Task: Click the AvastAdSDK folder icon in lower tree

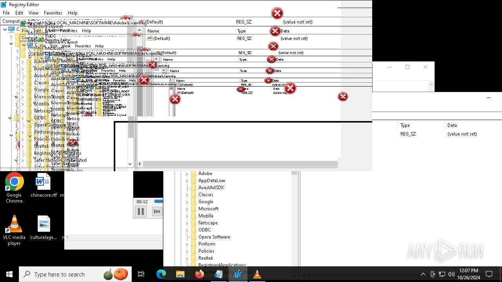Action: click(x=193, y=188)
